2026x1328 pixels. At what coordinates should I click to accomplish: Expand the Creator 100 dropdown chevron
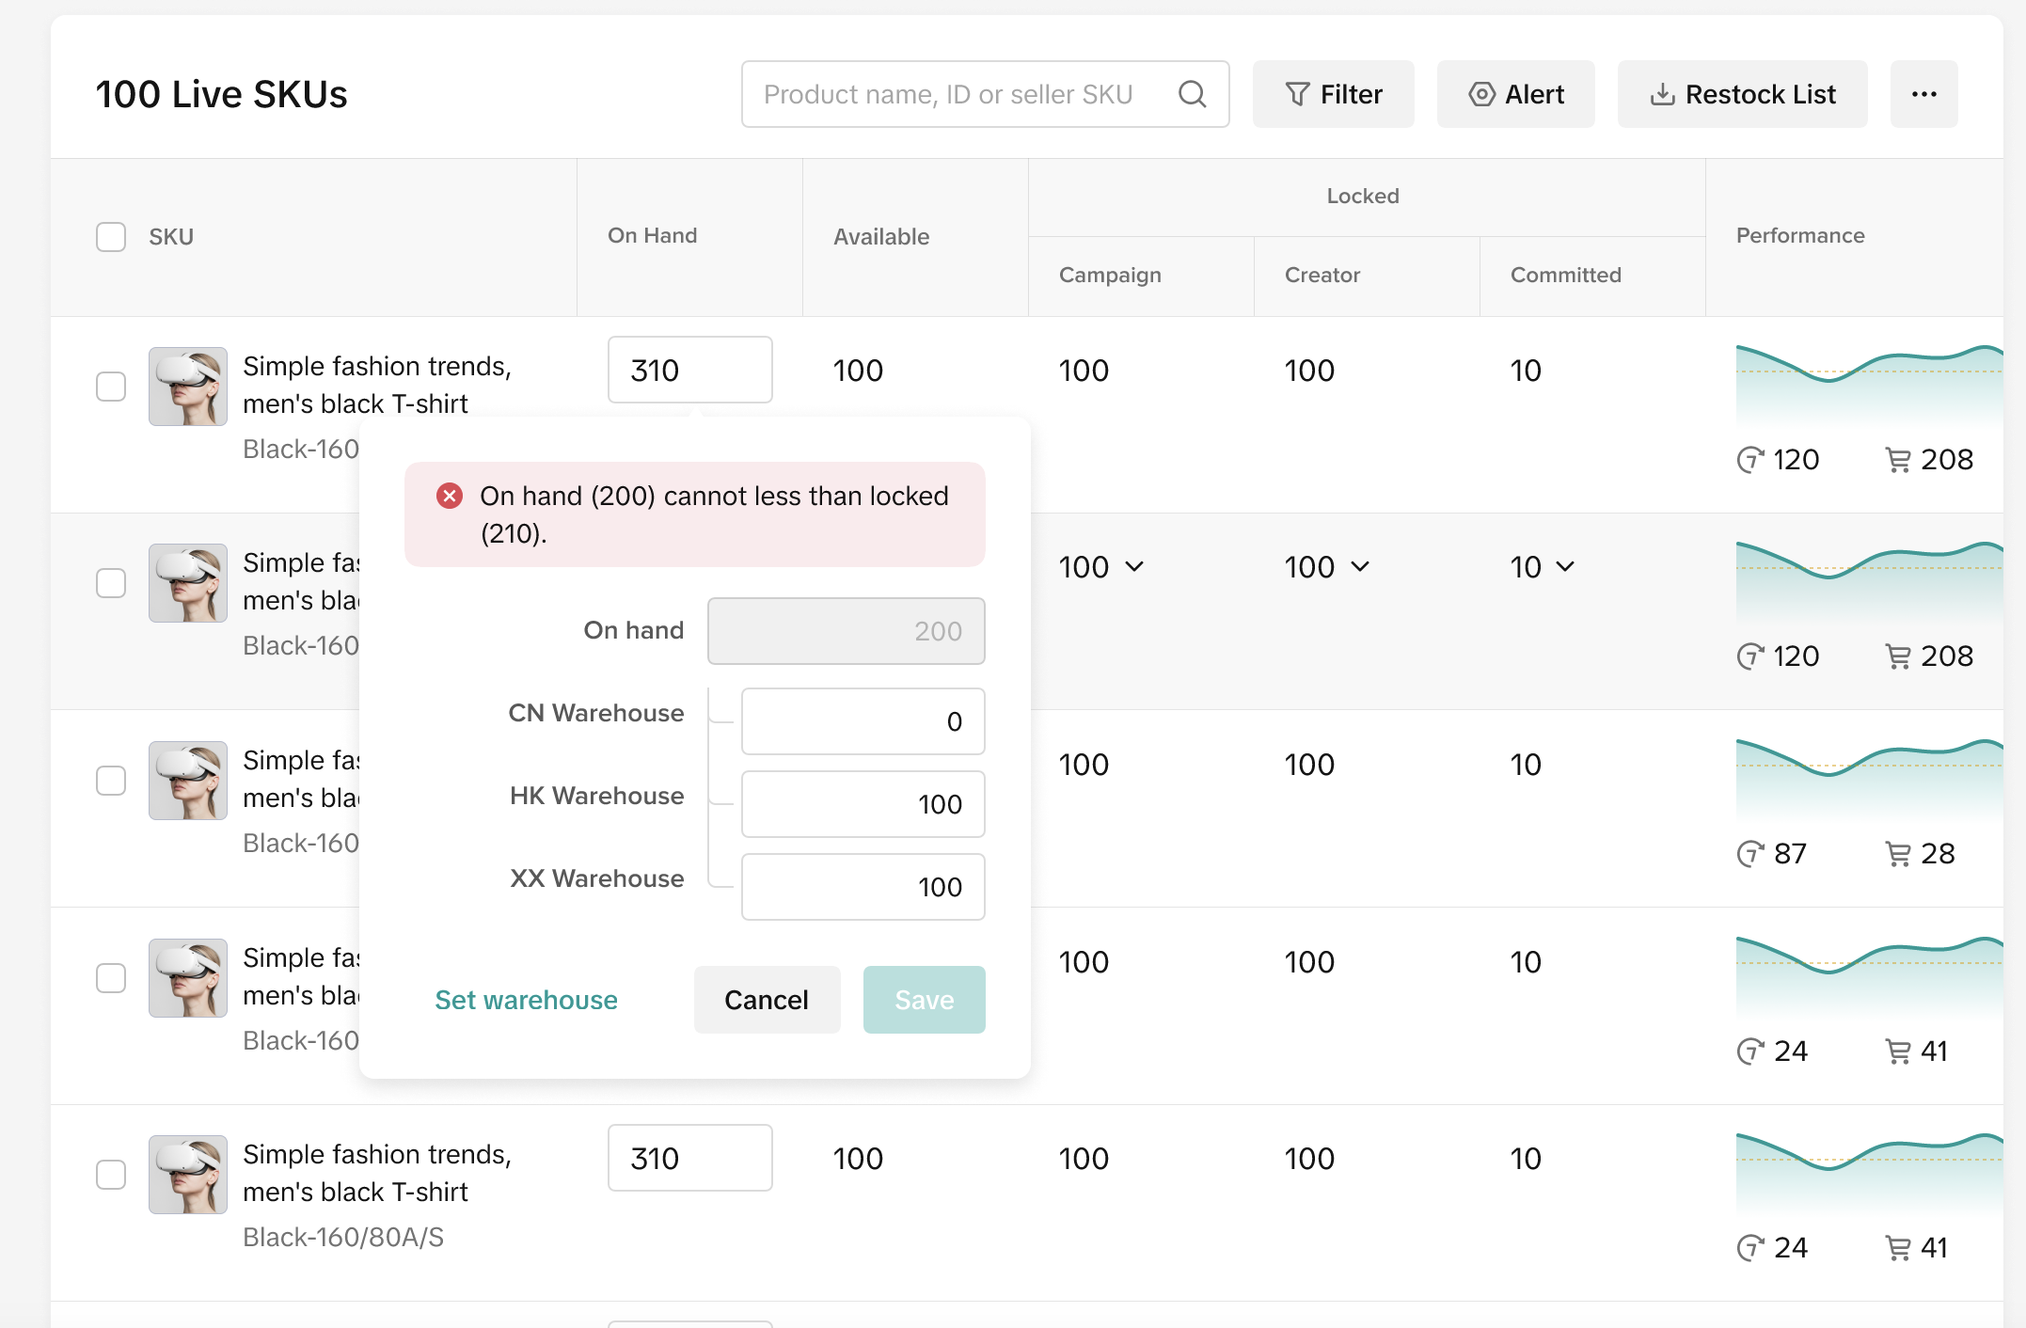point(1360,566)
